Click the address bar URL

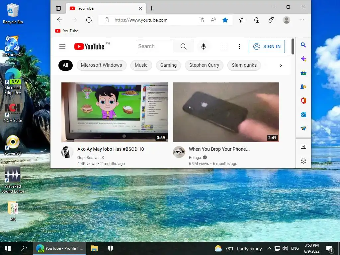pyautogui.click(x=141, y=20)
